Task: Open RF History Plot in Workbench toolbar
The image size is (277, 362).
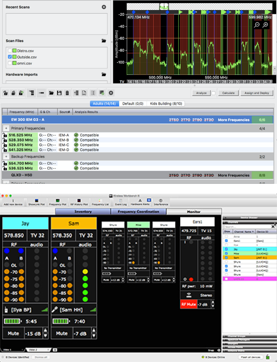Action: point(79,202)
